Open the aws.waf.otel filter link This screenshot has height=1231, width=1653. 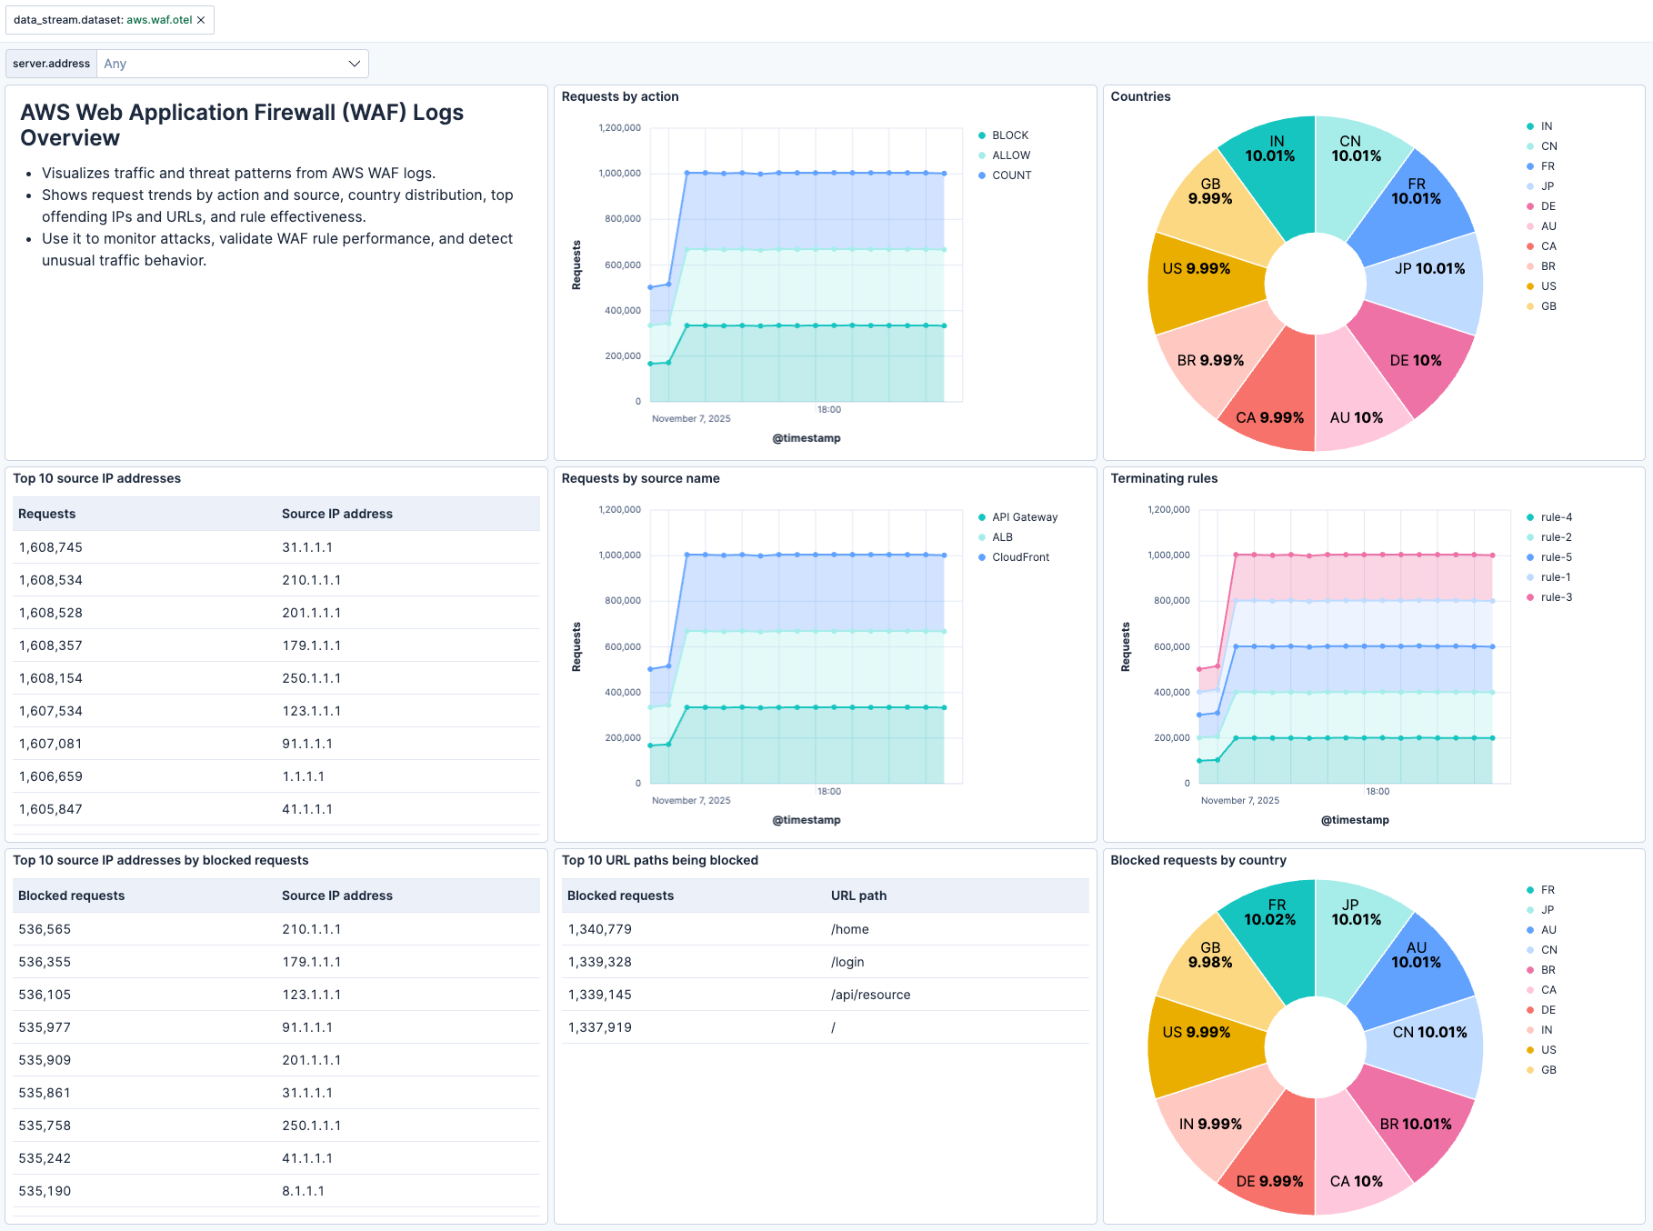(x=158, y=19)
